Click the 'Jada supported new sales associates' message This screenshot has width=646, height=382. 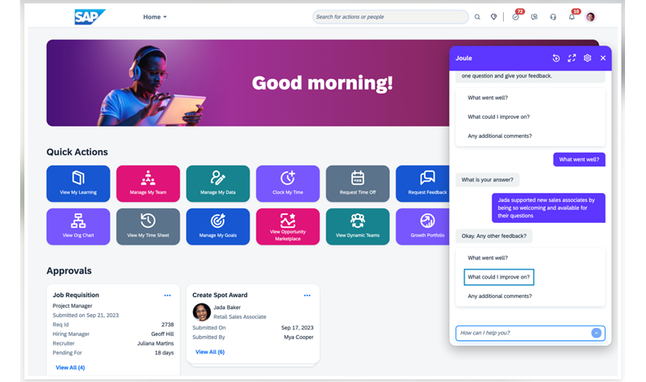pyautogui.click(x=548, y=208)
